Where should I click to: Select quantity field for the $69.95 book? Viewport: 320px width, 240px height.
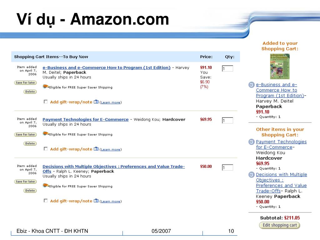pos(227,120)
